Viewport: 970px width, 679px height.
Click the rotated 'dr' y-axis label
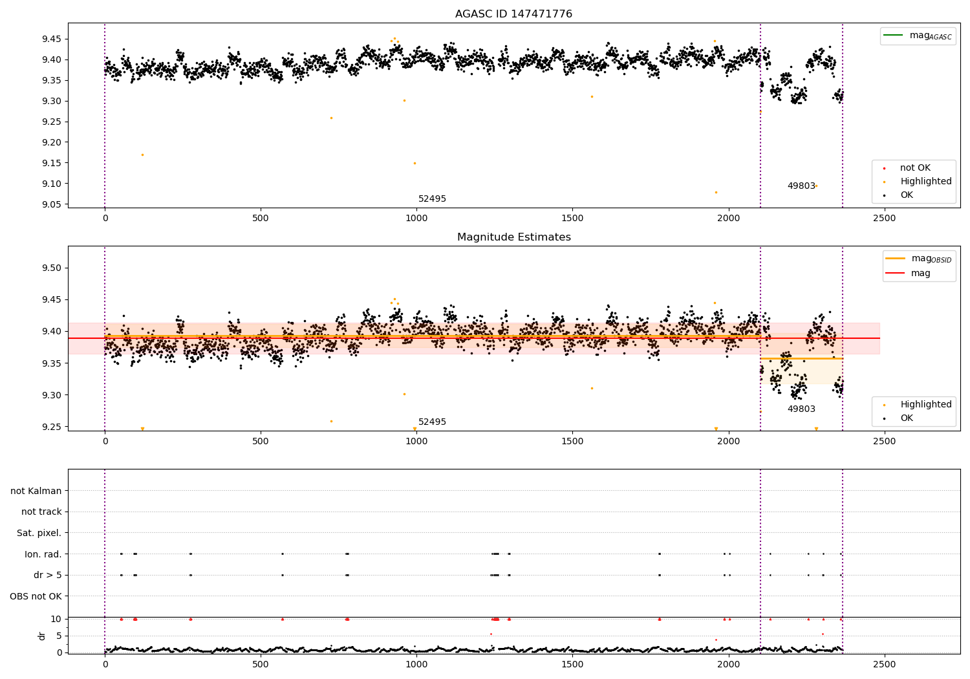pos(42,636)
